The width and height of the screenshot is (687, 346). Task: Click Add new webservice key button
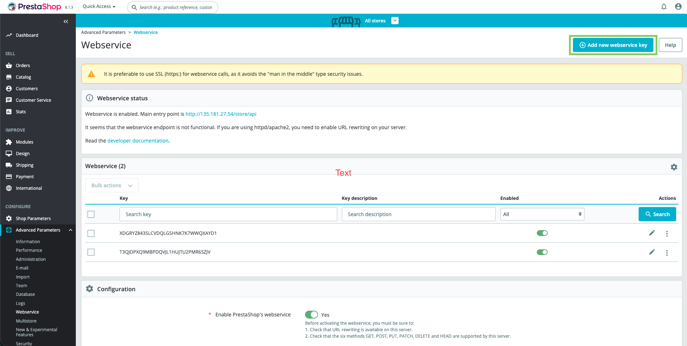pos(613,45)
